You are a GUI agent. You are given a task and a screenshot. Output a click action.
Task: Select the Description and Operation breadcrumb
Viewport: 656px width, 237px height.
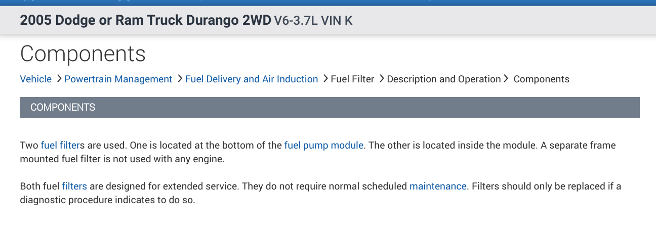(443, 79)
